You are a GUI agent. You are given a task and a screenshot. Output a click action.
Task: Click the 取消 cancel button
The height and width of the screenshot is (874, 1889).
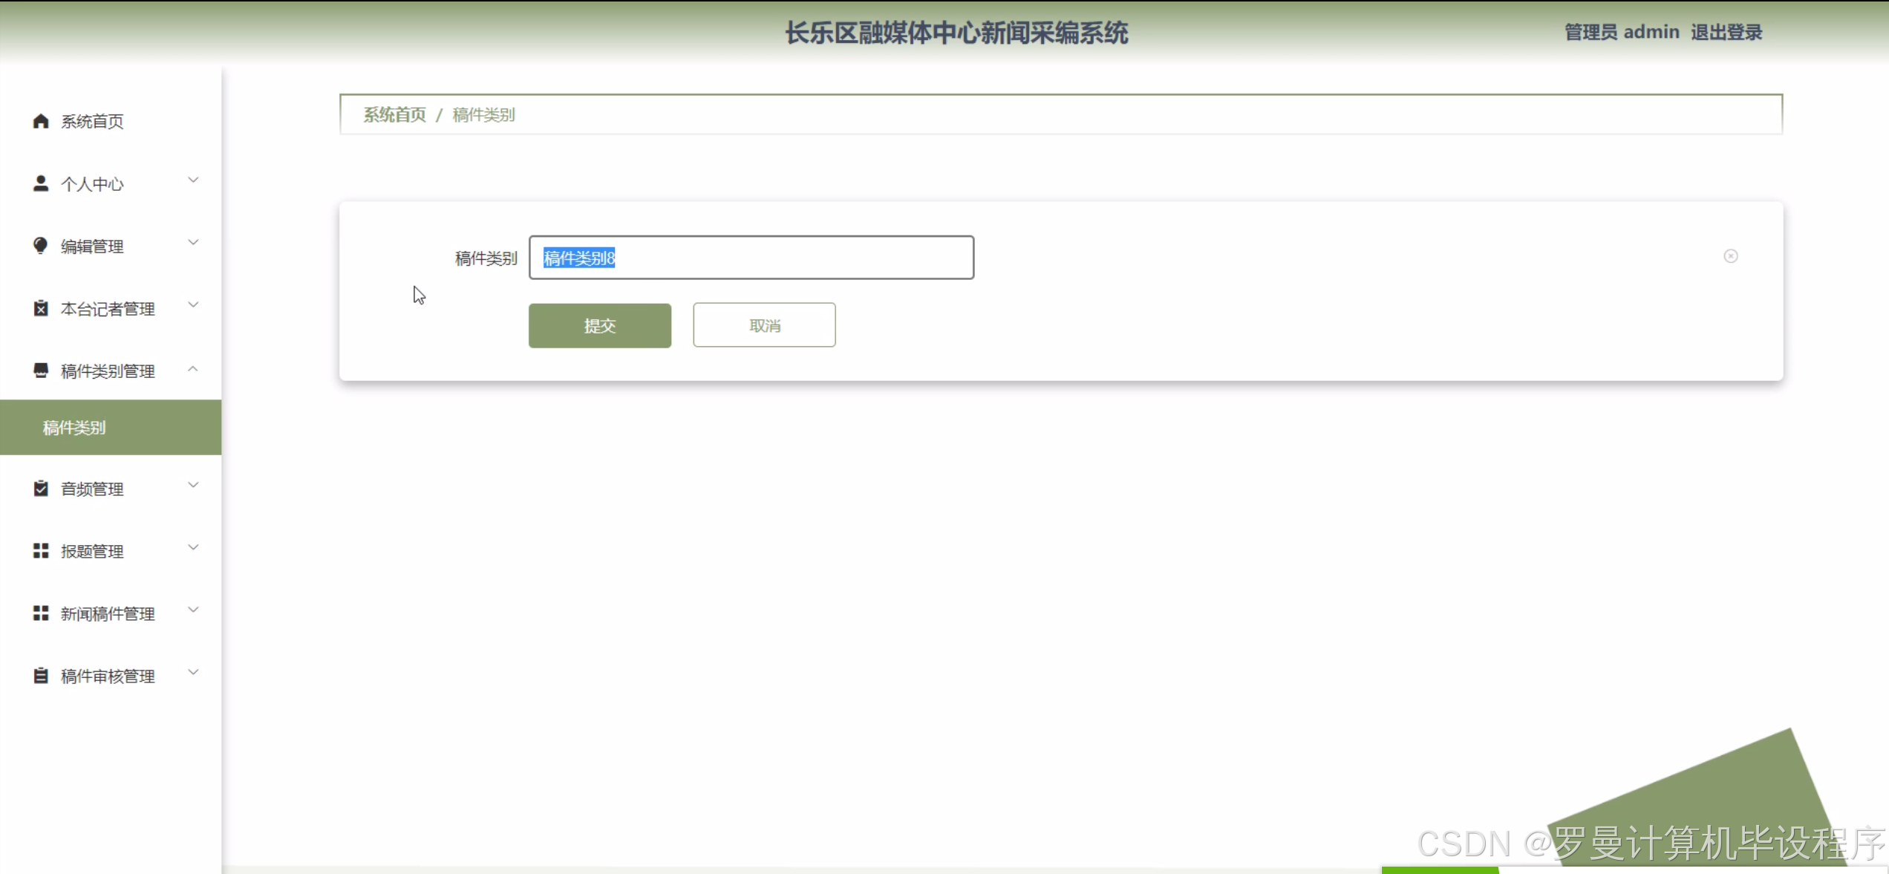(x=764, y=325)
